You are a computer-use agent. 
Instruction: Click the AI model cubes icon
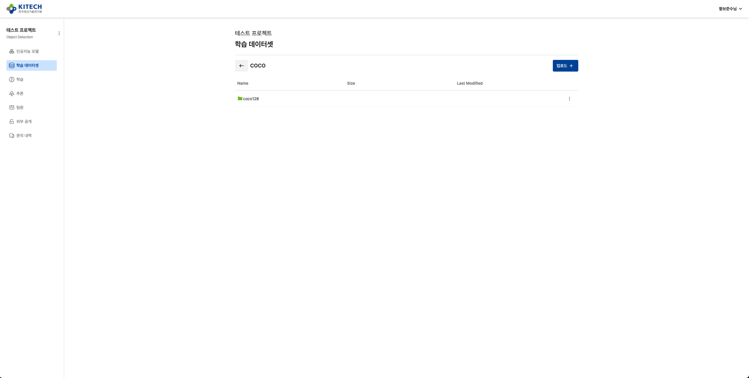coord(12,51)
